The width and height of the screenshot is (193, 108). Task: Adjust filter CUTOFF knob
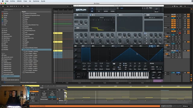tap(151, 34)
